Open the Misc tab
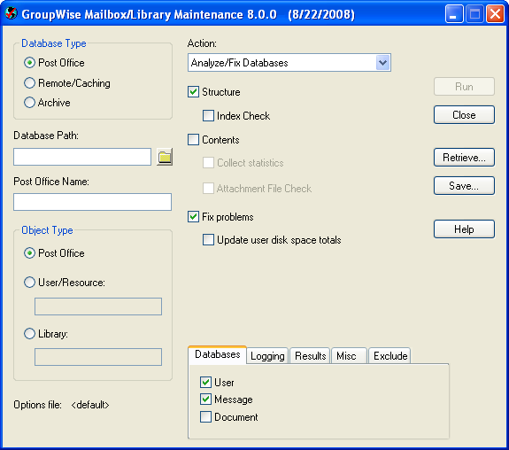Image resolution: width=509 pixels, height=450 pixels. pos(350,356)
